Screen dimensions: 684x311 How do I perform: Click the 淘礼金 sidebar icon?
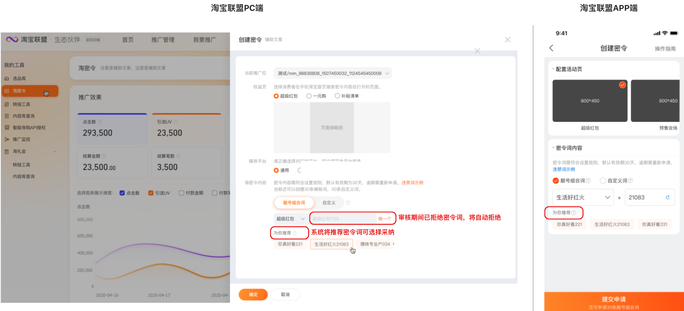7,152
